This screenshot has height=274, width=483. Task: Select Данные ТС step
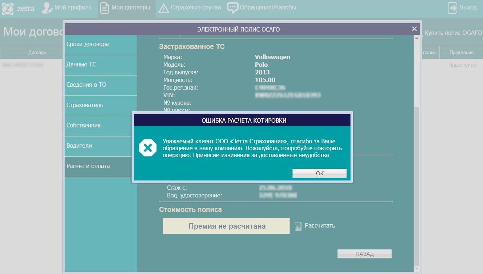[x=101, y=65]
